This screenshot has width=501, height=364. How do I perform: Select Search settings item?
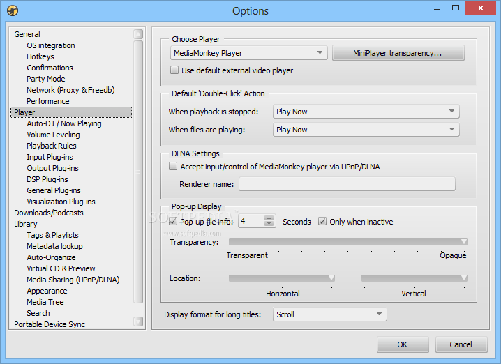click(38, 314)
